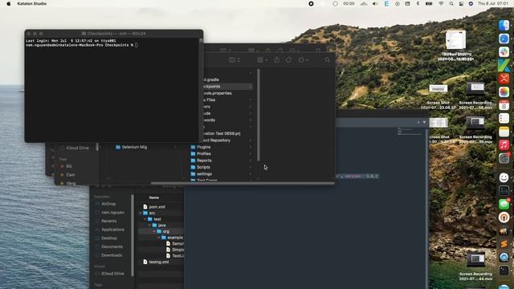Viewport: 514px width, 289px height.
Task: Open Slack in the Dock
Action: tap(504, 51)
